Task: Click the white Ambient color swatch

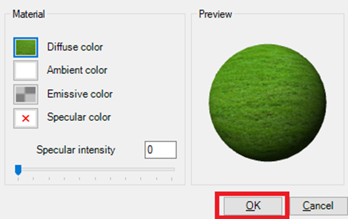Action: tap(26, 70)
